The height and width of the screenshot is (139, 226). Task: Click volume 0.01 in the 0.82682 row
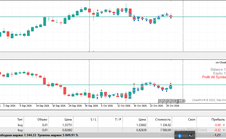pyautogui.click(x=45, y=130)
